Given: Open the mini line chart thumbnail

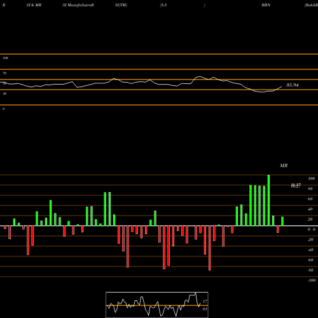Looking at the screenshot, I should point(157,305).
